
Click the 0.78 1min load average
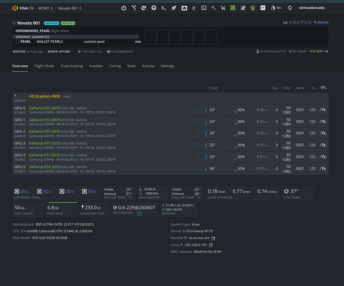pos(217,192)
